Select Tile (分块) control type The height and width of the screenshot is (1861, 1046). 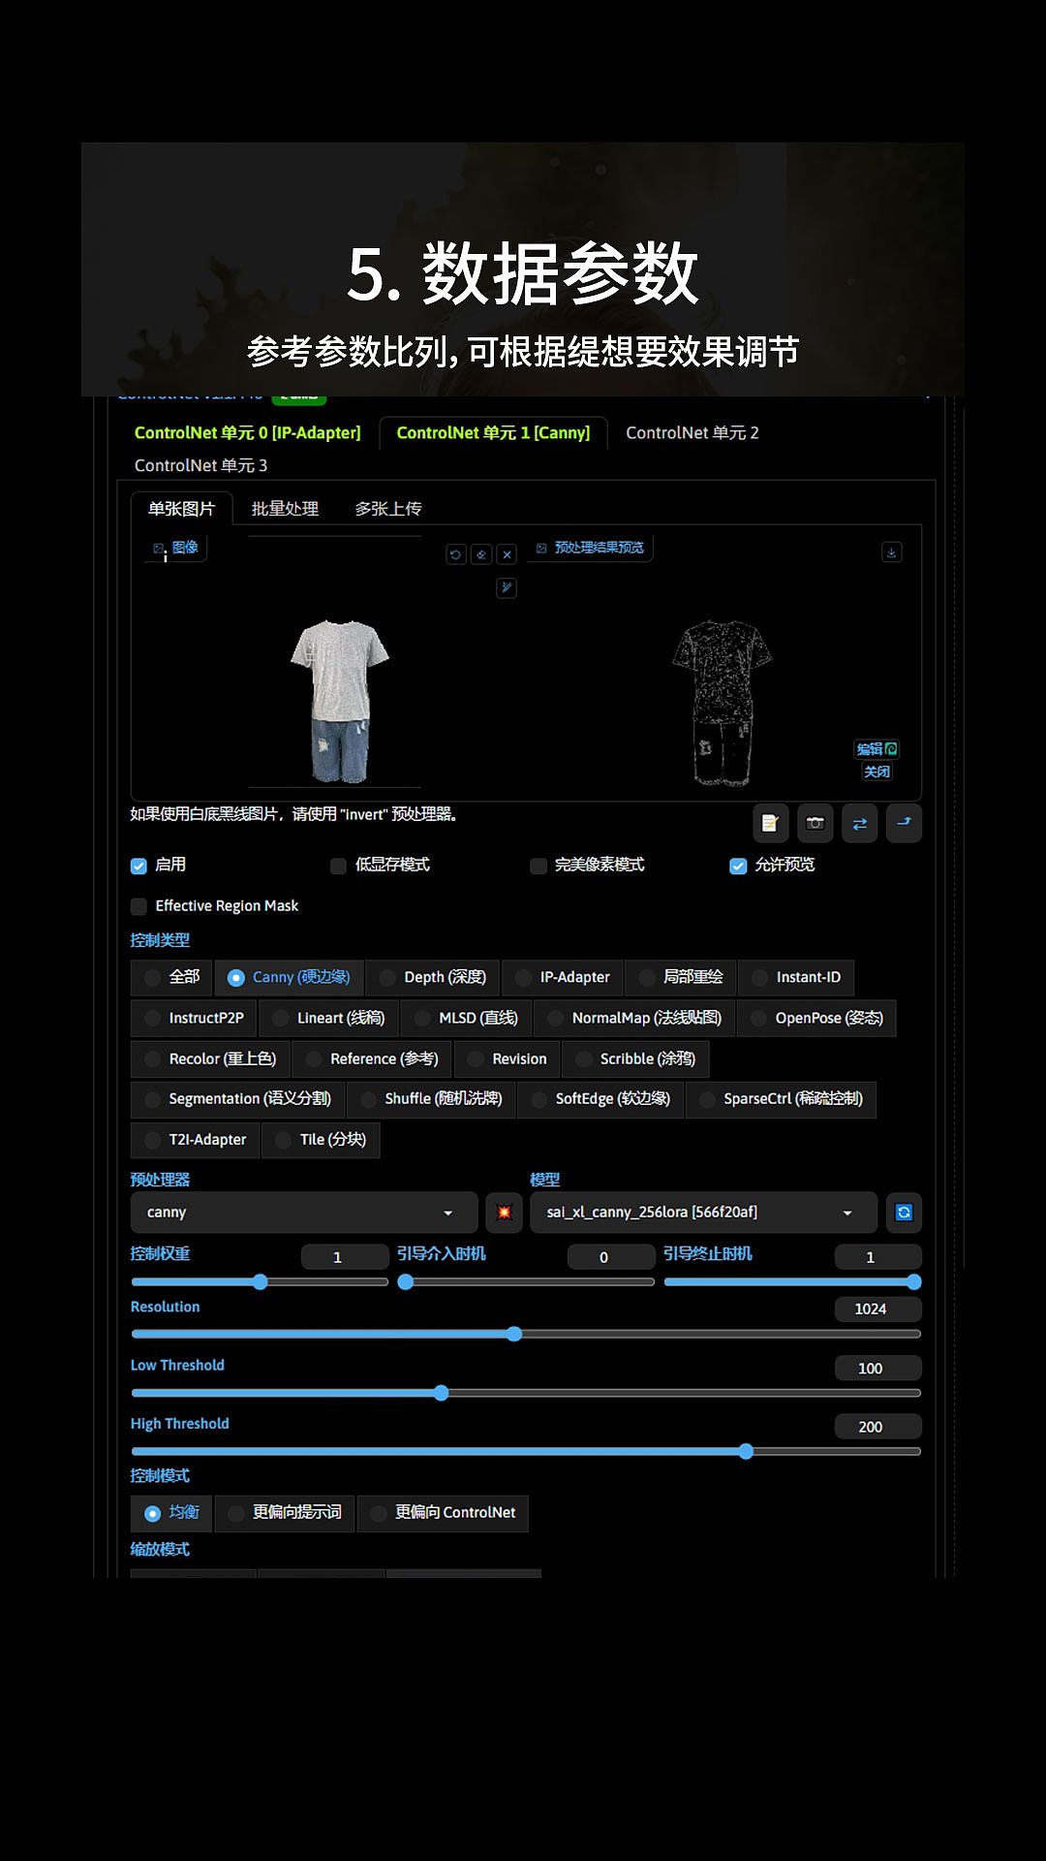321,1140
